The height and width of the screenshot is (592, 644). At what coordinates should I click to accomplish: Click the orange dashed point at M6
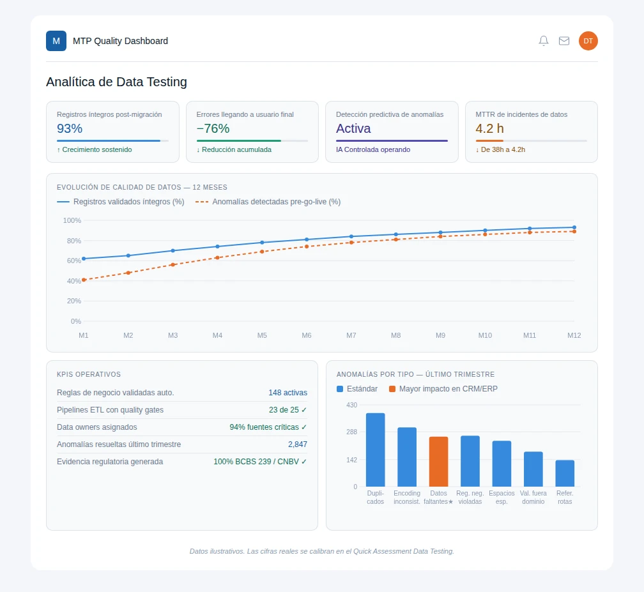[307, 247]
